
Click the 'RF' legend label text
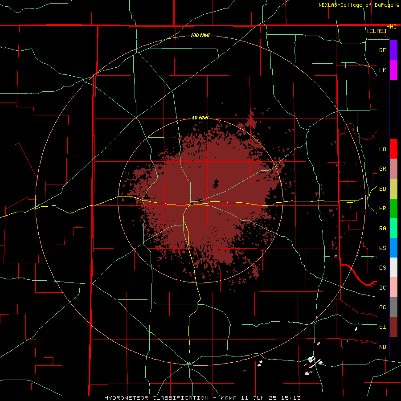coord(383,50)
